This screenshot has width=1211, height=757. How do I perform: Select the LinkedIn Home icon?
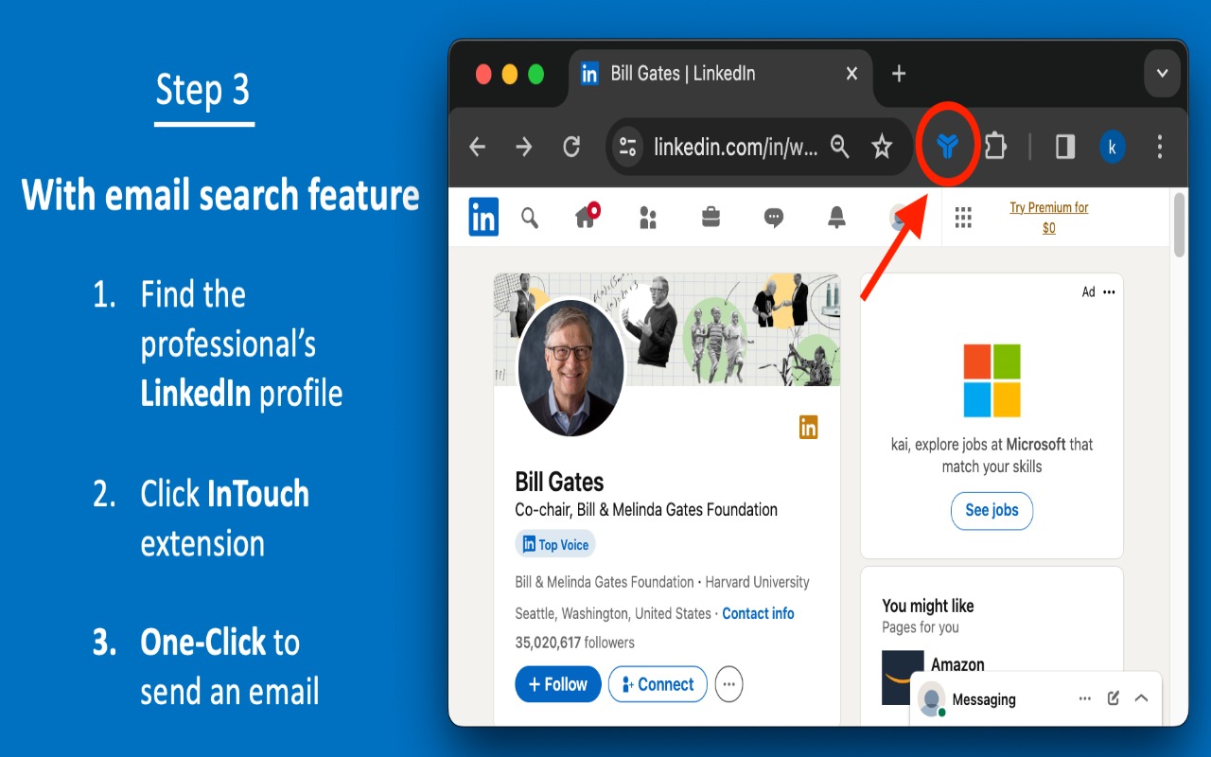click(x=586, y=217)
